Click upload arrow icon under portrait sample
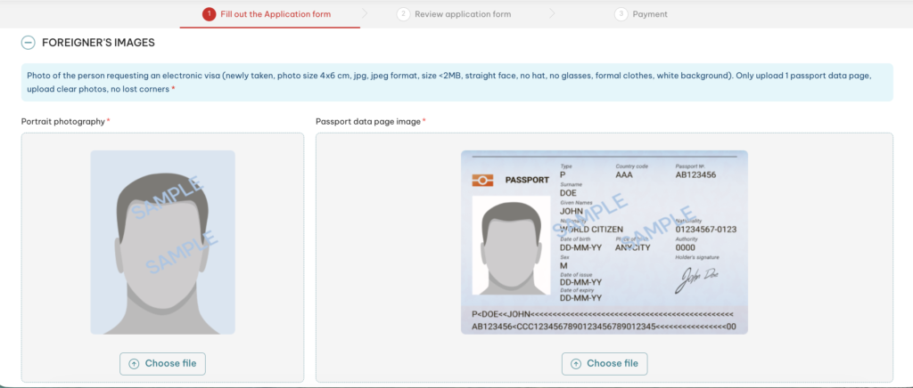This screenshot has height=388, width=913. click(134, 364)
